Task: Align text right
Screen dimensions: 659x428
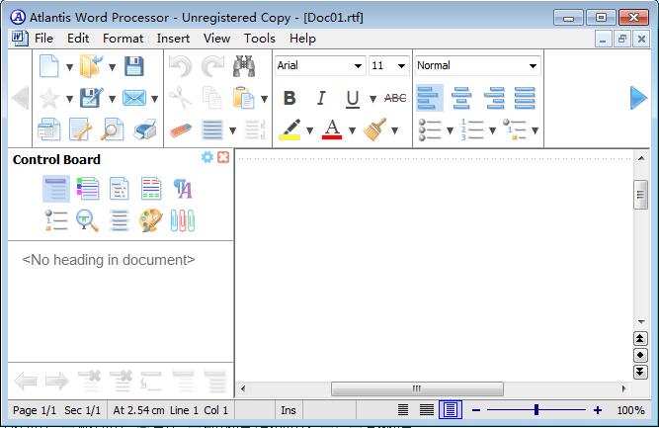Action: point(493,98)
